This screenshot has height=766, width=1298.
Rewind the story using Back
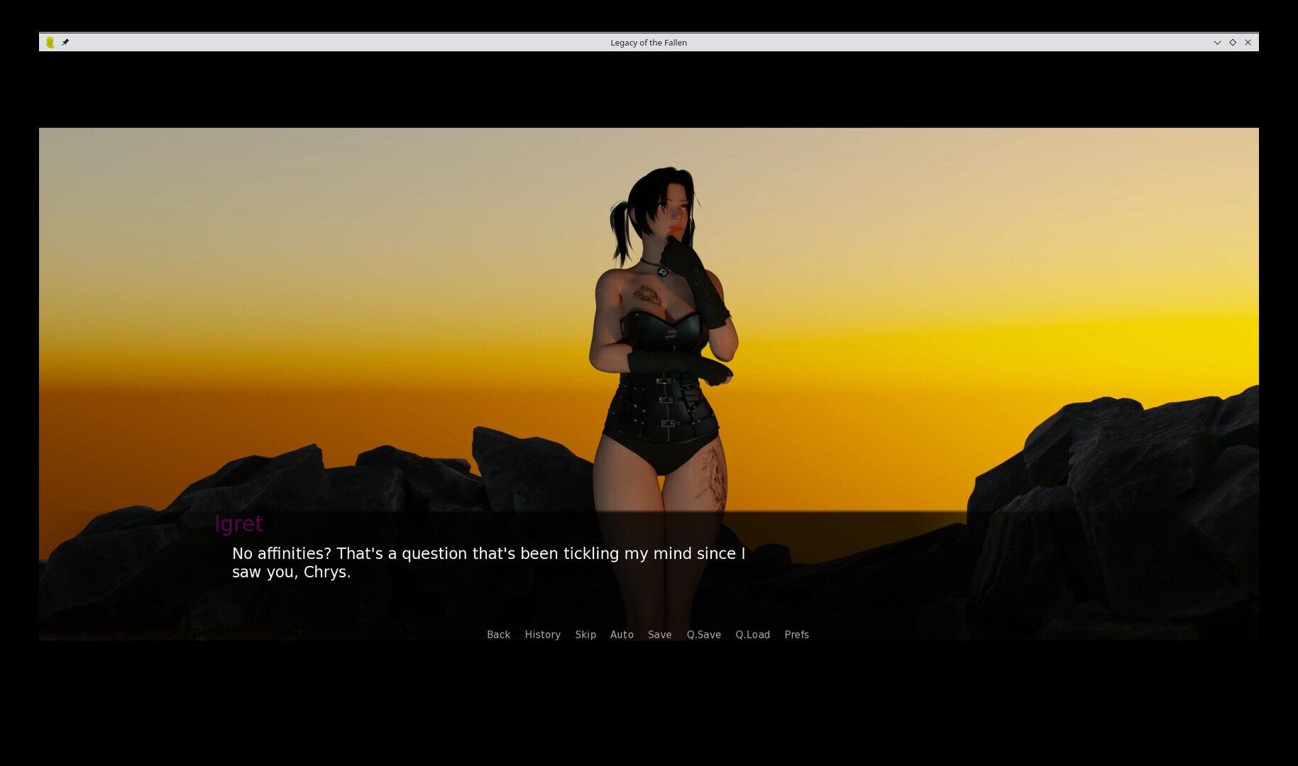pos(498,635)
